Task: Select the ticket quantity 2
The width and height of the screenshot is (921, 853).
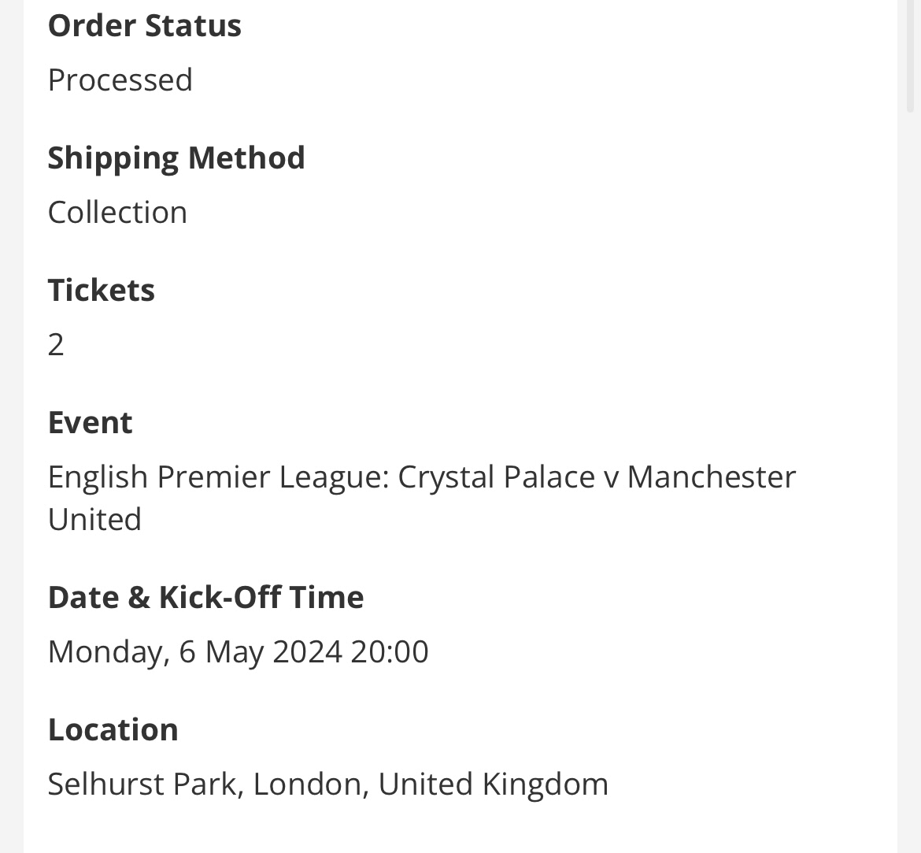Action: pyautogui.click(x=56, y=344)
